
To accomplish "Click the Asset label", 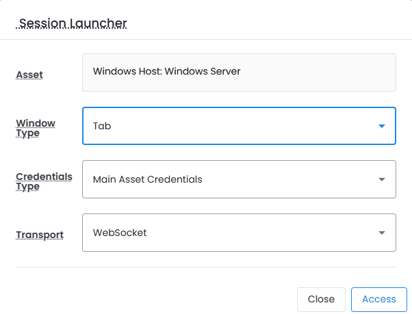I will [x=29, y=74].
